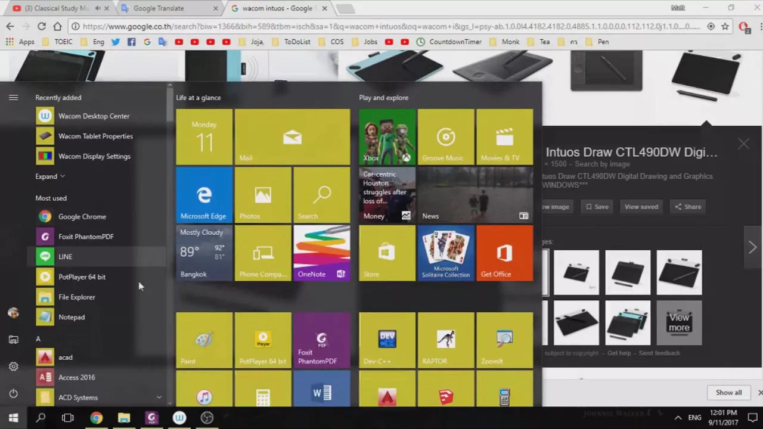Open the TOEIC bookmarks folder
This screenshot has width=763, height=429.
(x=57, y=42)
